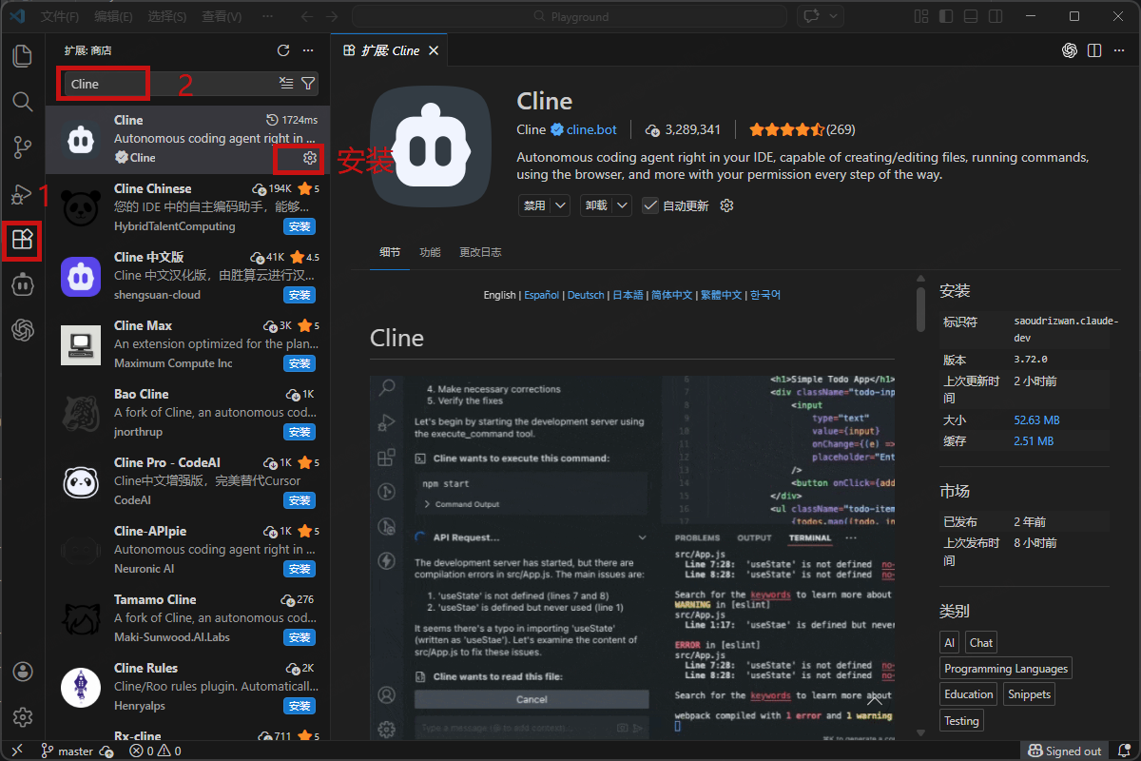Image resolution: width=1141 pixels, height=761 pixels.
Task: Select Tamamo Cline in extension list
Action: tap(188, 618)
